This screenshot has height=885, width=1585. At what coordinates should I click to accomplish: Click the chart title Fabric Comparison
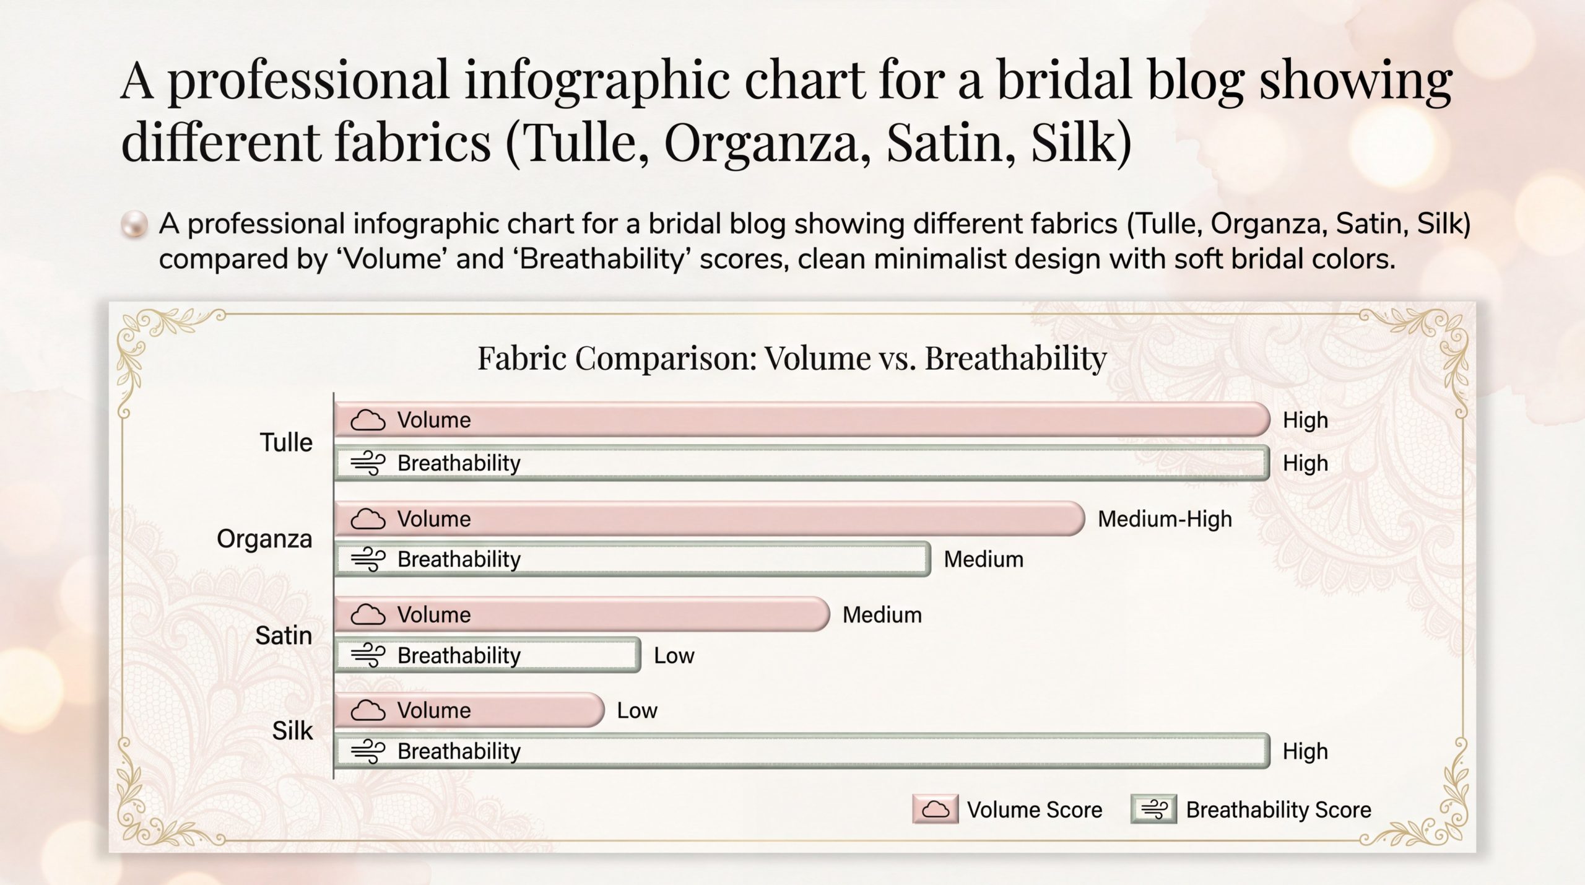(792, 358)
